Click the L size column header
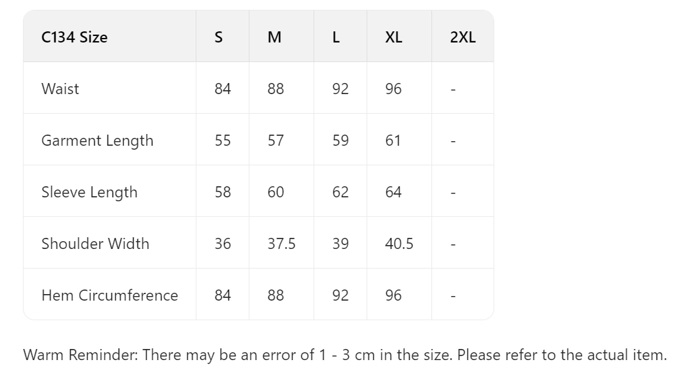The width and height of the screenshot is (690, 381). (x=336, y=37)
